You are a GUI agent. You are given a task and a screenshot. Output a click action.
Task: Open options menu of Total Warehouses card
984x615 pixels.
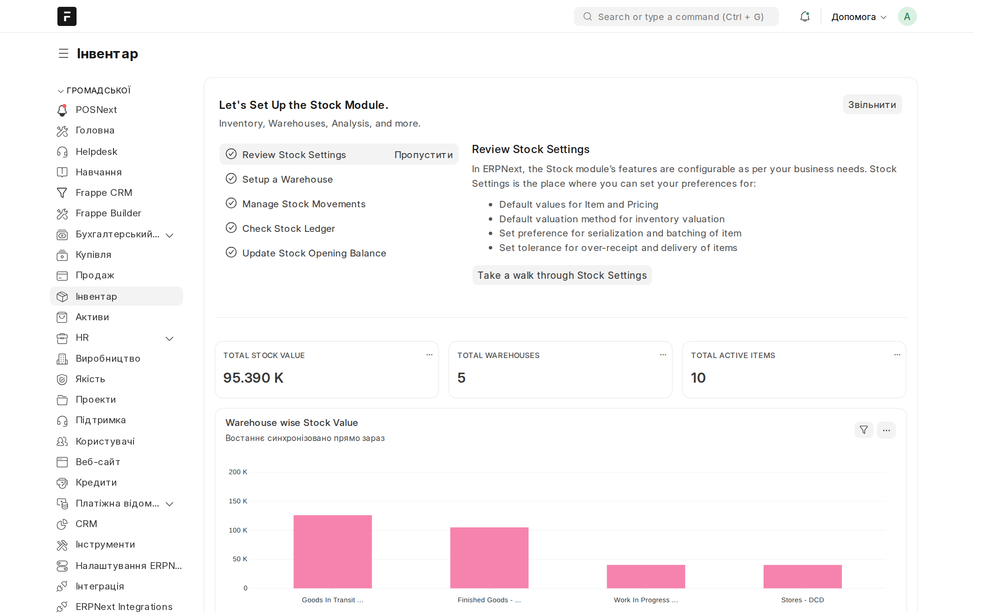tap(663, 354)
